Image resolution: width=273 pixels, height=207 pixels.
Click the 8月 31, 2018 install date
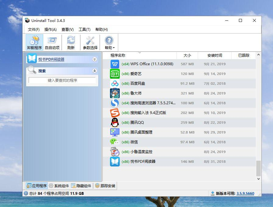click(x=215, y=162)
